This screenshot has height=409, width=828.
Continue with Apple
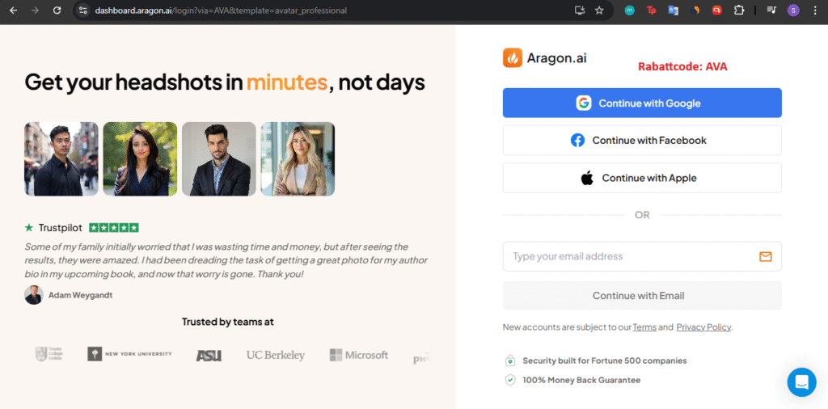point(642,178)
